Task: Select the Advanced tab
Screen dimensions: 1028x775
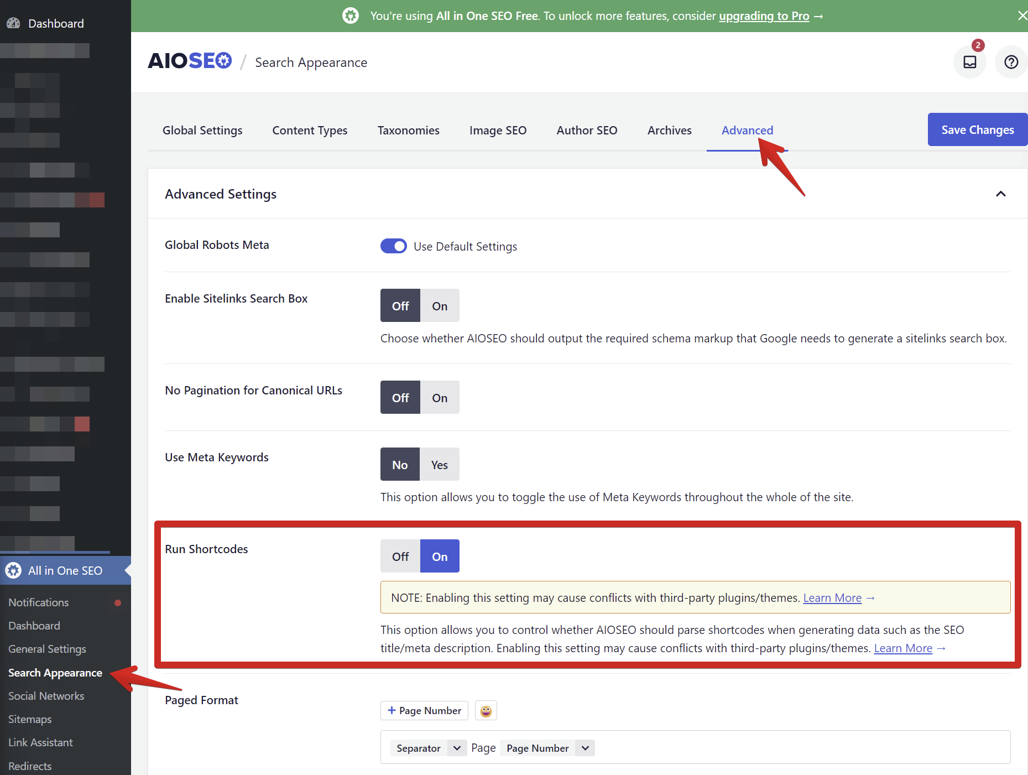Action: 747,130
